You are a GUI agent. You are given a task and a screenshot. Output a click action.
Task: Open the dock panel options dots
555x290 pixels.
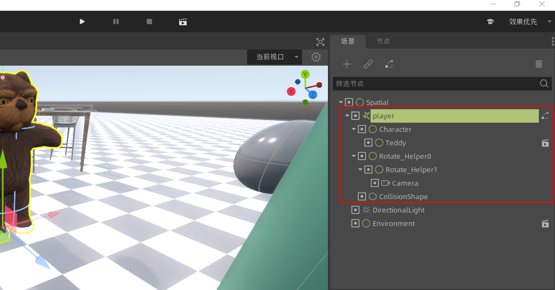coord(552,41)
